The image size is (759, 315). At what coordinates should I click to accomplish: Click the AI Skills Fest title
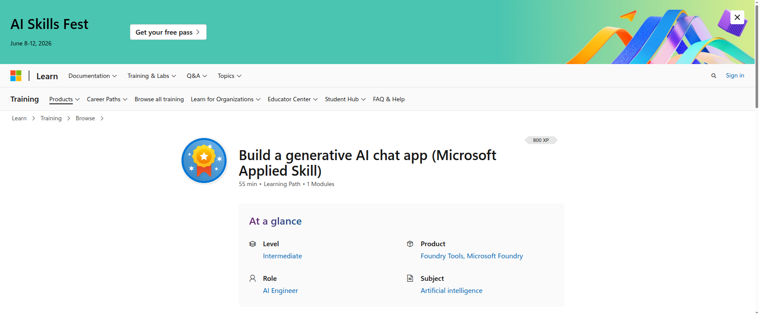49,24
